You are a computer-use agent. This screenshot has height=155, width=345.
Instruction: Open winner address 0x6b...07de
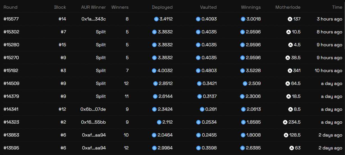[93, 109]
